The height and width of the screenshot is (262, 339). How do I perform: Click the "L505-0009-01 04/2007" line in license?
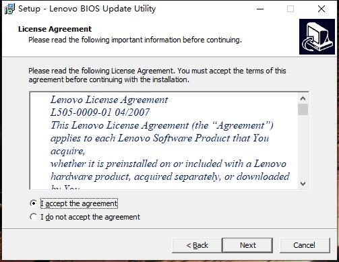[x=100, y=112]
